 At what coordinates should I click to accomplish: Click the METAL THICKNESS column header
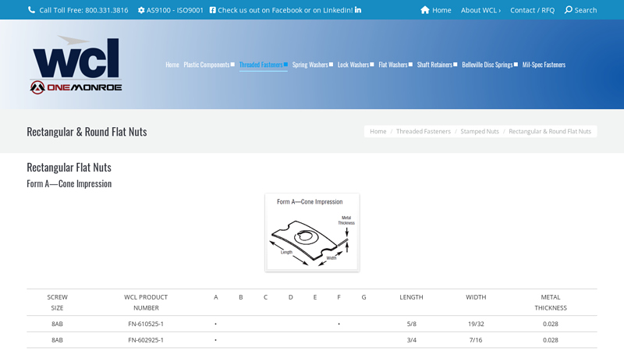click(x=551, y=303)
